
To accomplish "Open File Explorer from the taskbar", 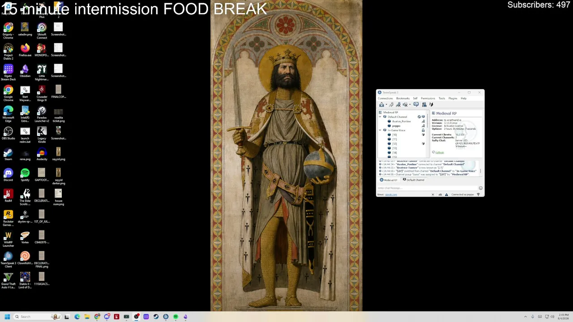I will coord(87,317).
